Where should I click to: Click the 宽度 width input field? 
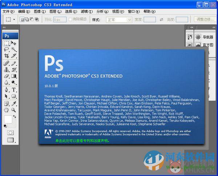[150, 20]
